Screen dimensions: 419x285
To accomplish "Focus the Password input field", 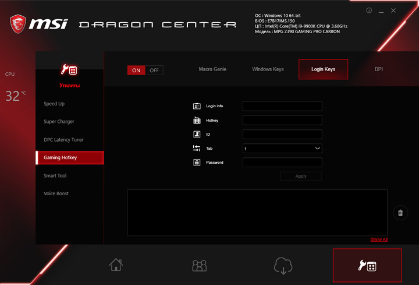I will pos(282,163).
